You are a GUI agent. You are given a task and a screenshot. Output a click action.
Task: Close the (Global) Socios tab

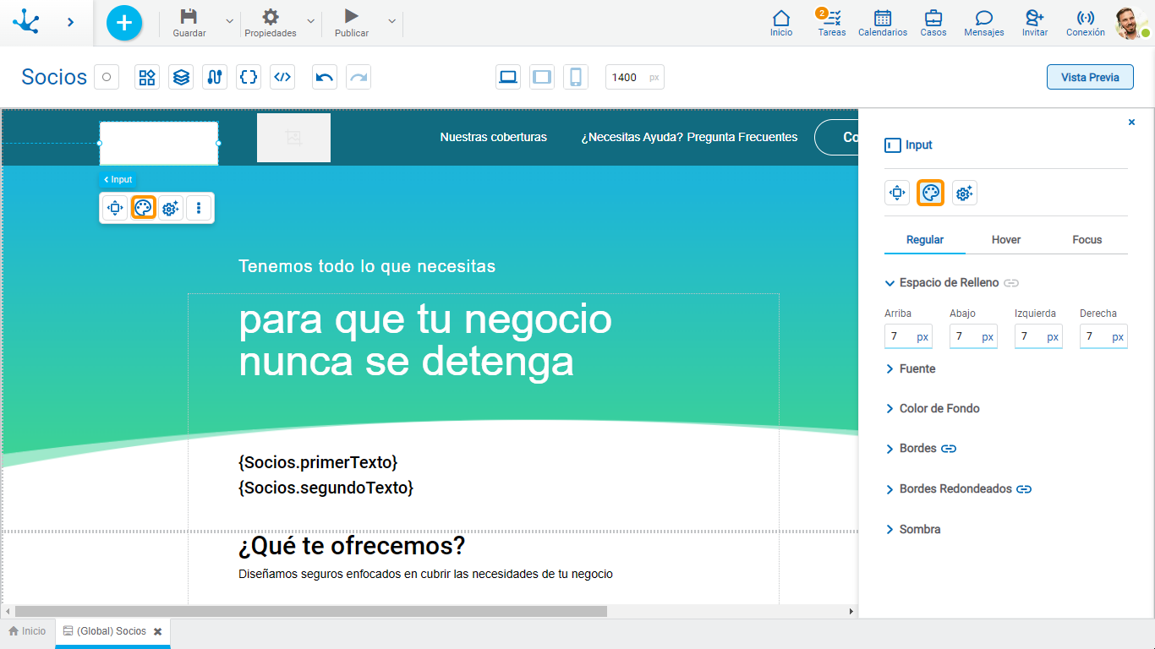(157, 631)
